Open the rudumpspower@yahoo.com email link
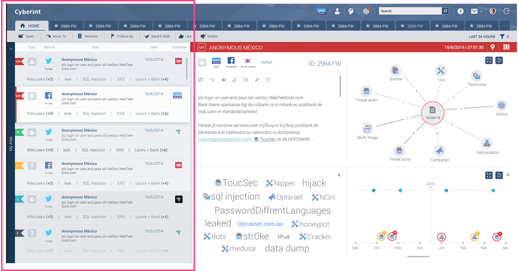Image resolution: width=518 pixels, height=271 pixels. [x=224, y=139]
